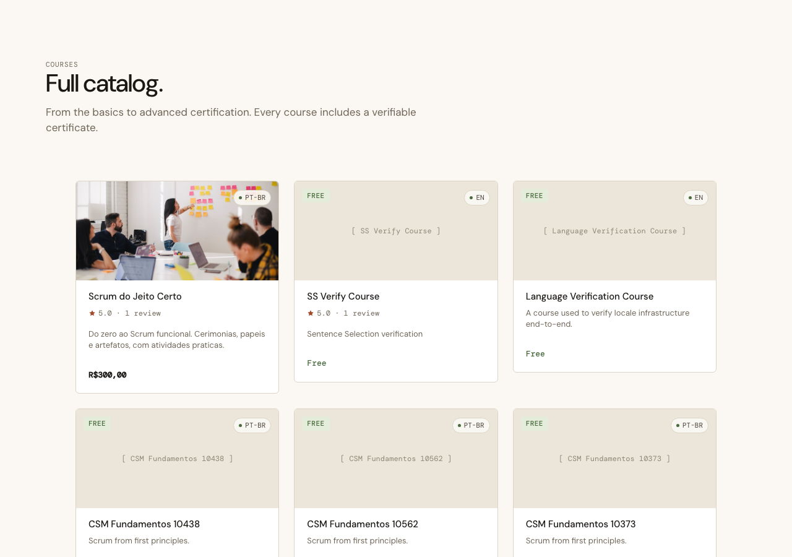Click the COURSES label above the heading

[x=62, y=64]
